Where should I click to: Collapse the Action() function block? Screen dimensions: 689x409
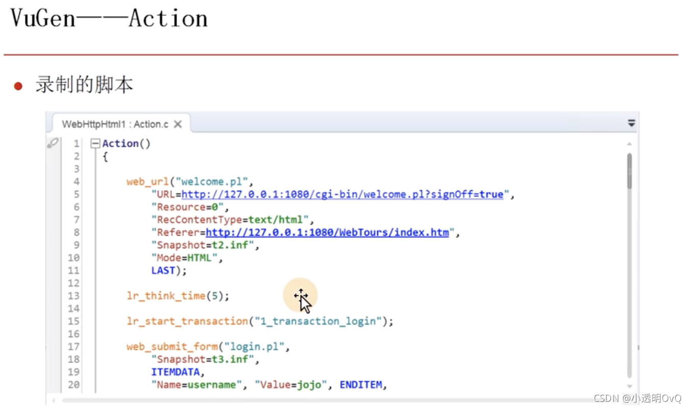tap(95, 144)
